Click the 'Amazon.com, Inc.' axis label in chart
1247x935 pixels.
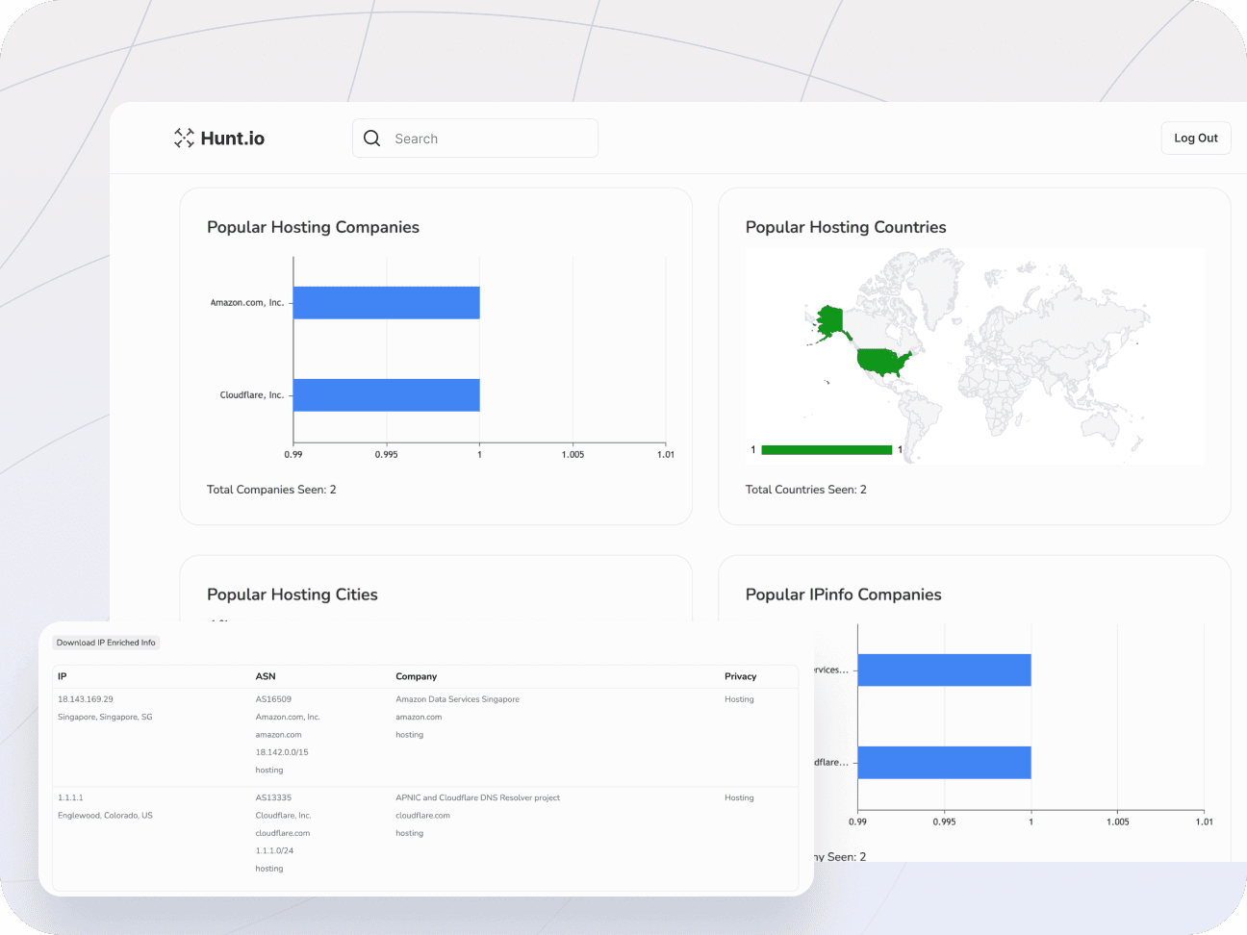point(247,302)
